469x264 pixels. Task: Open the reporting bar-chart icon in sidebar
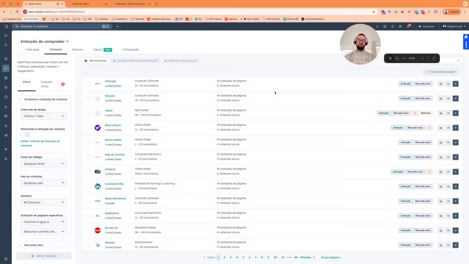pos(5,135)
